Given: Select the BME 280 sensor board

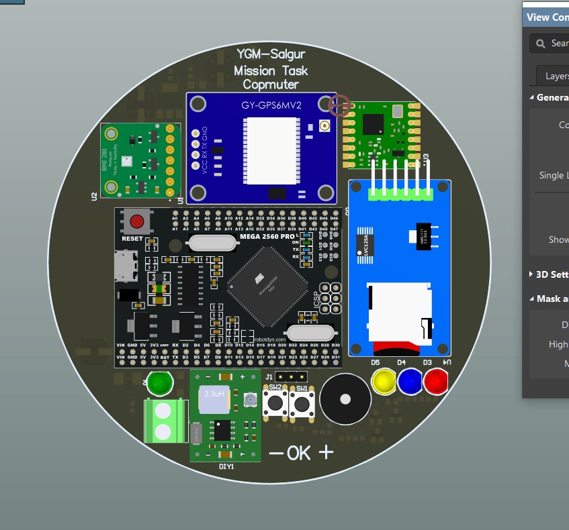Looking at the screenshot, I should tap(138, 160).
